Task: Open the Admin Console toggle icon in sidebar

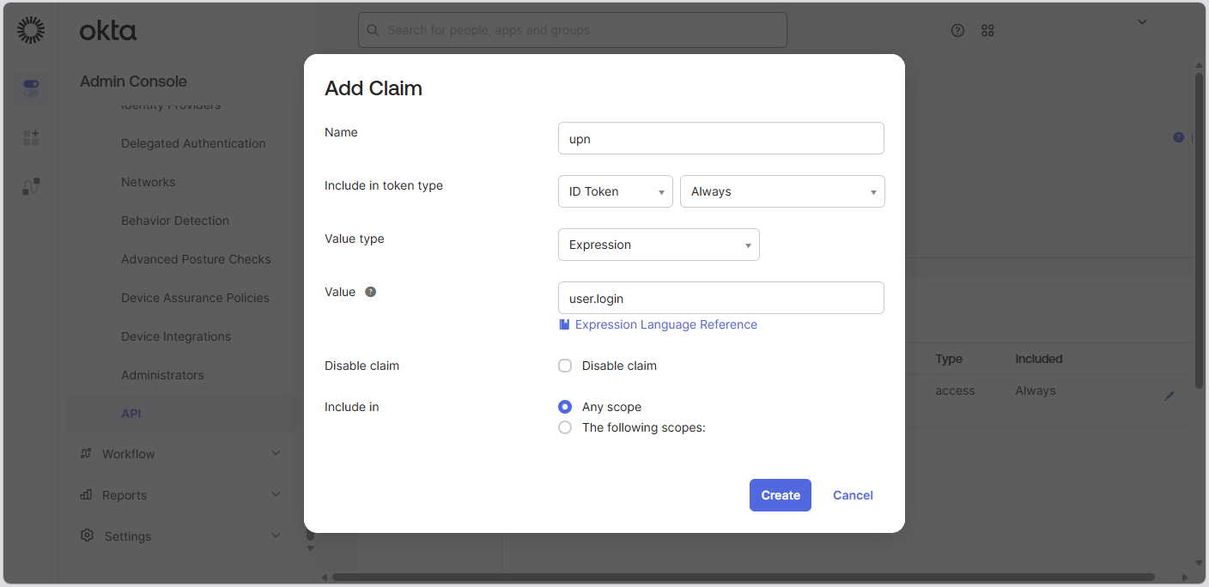Action: (31, 88)
